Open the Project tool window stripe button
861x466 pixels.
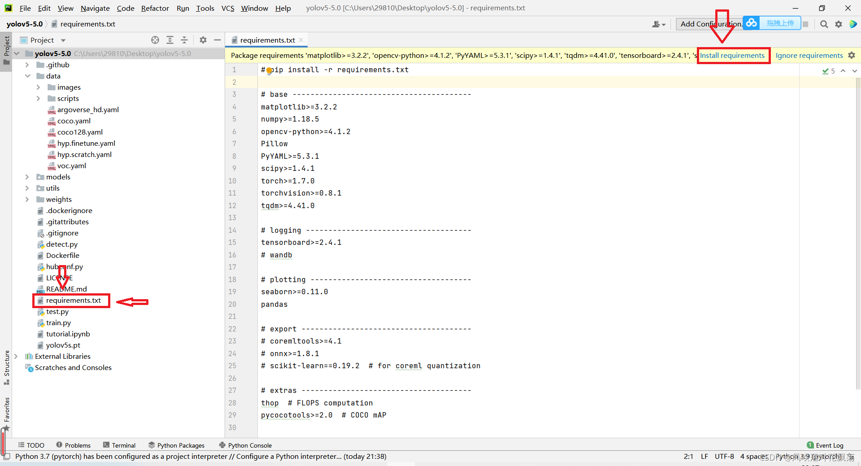tap(6, 50)
